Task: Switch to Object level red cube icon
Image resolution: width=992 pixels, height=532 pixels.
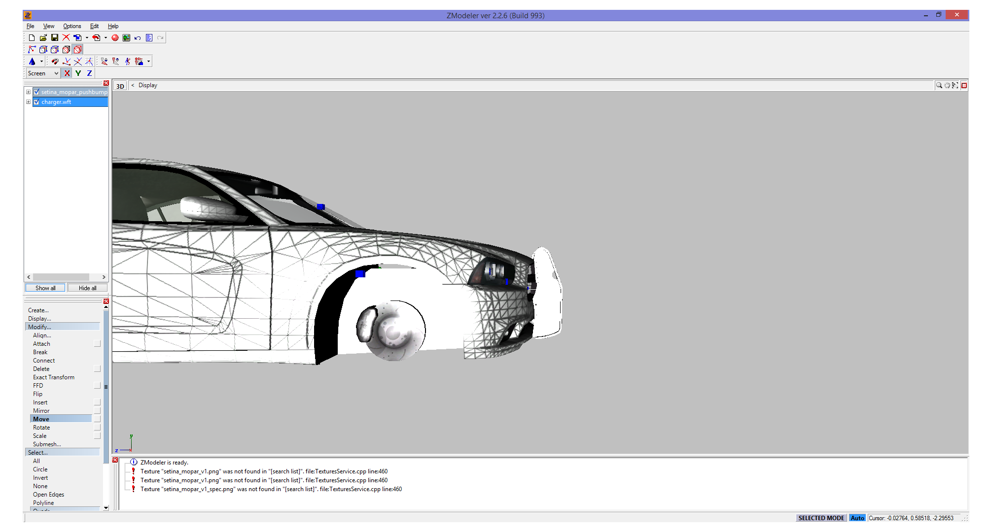Action: [x=77, y=49]
